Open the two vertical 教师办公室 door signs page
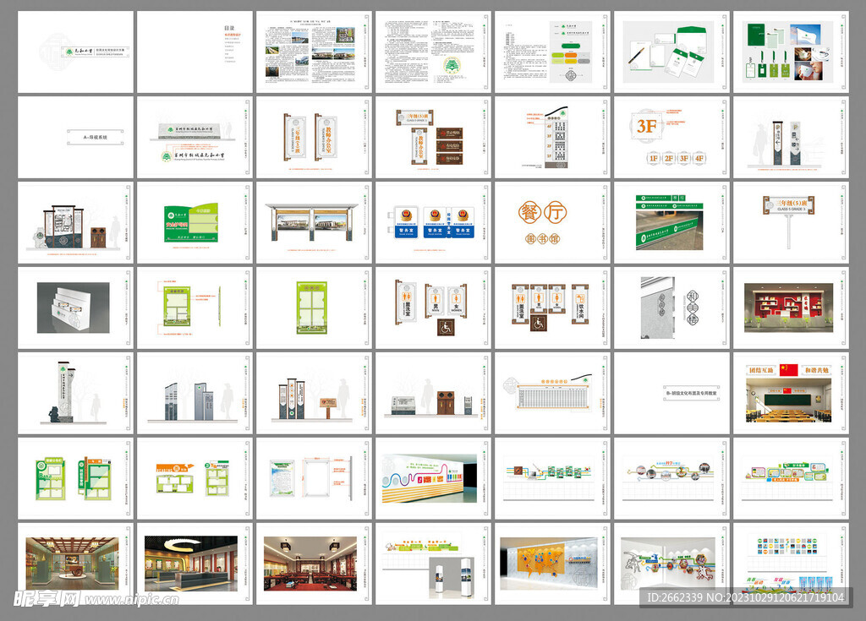Viewport: 866px width, 621px height. click(315, 138)
